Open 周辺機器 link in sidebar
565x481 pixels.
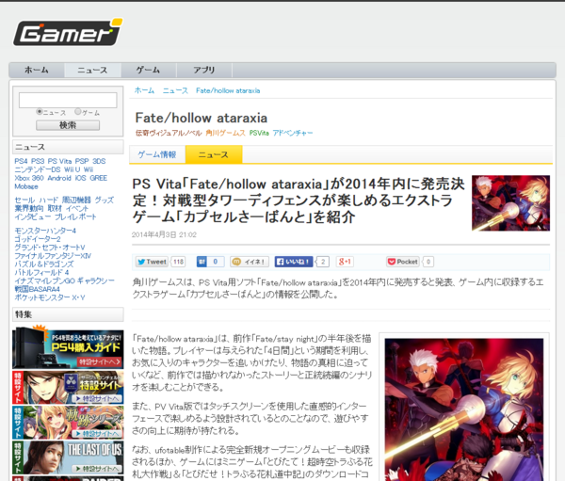click(76, 200)
